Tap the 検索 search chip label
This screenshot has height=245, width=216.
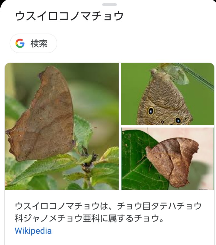coord(39,43)
